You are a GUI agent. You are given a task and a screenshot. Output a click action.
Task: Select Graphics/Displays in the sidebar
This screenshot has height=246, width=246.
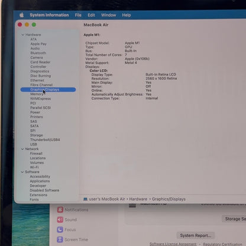[48, 90]
